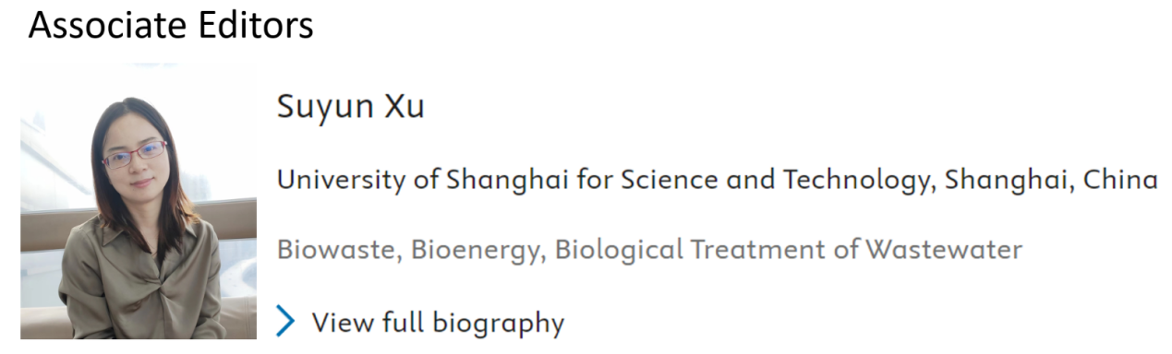Click the glasses in the portrait photo

click(x=134, y=154)
